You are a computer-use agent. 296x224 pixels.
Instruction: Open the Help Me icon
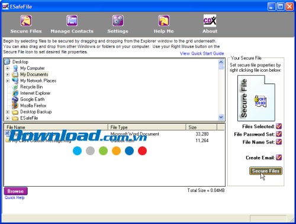[164, 21]
